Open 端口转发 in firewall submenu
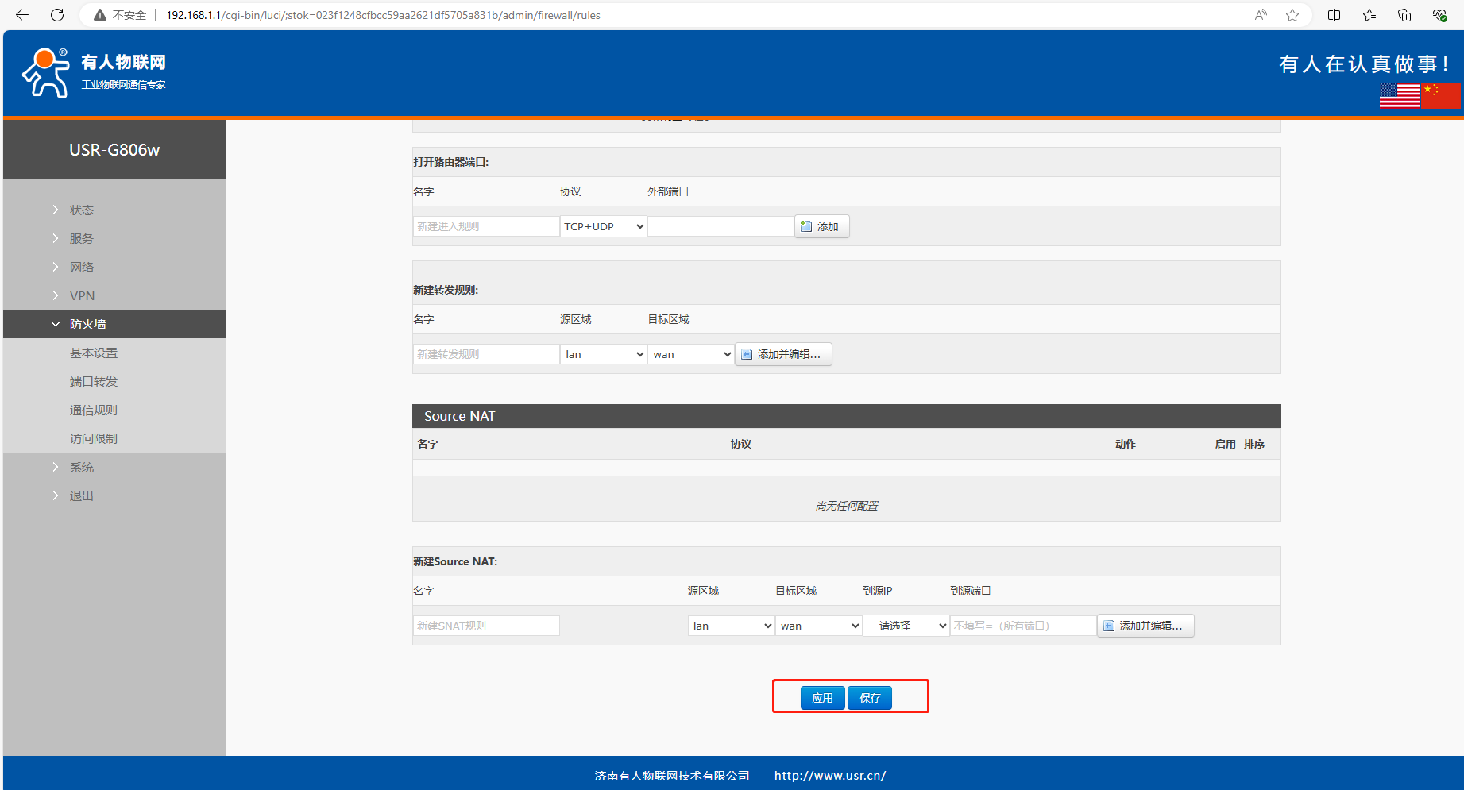1464x790 pixels. 93,381
